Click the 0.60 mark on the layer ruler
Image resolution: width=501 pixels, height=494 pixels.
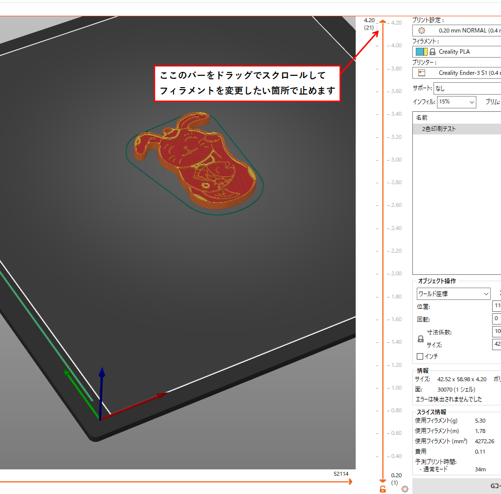(396, 433)
